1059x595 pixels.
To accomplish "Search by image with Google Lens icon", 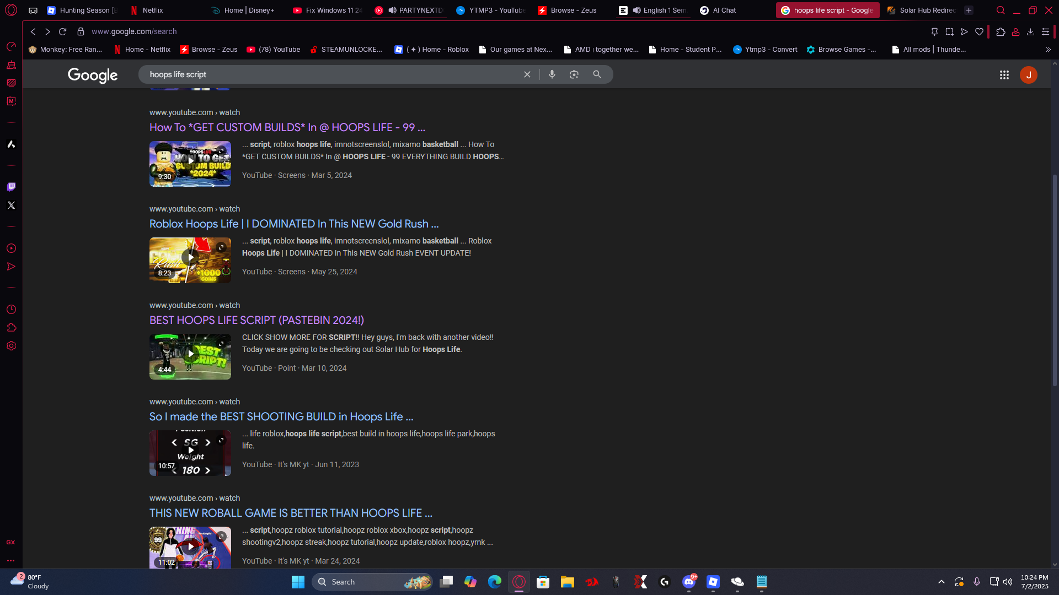I will click(x=574, y=74).
